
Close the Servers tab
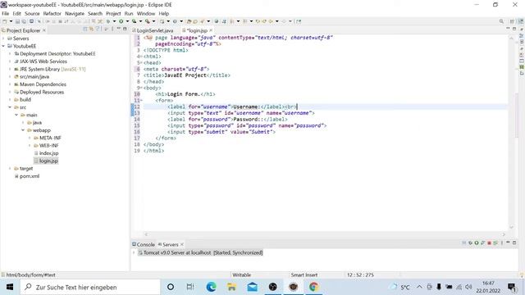[x=182, y=244]
